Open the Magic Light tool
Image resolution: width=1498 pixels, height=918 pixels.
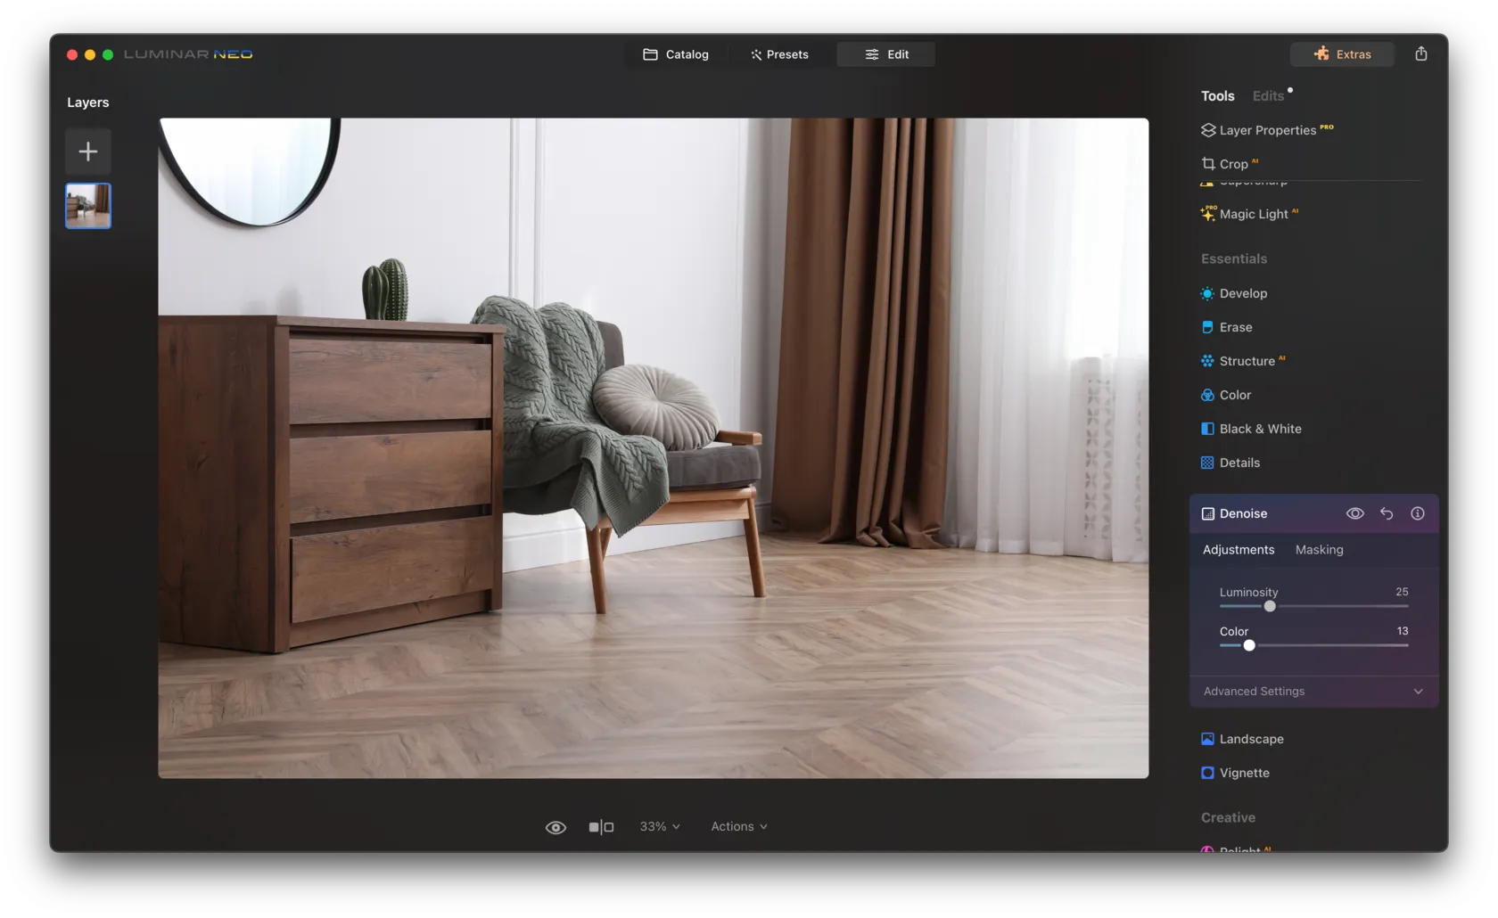1253,214
